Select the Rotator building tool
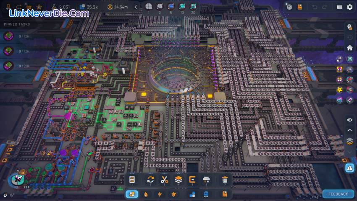Screen dimensions: 357x201 click(x=150, y=180)
